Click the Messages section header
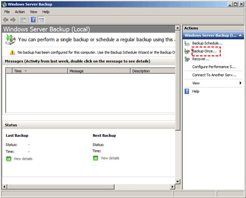The width and height of the screenshot is (246, 198). (89, 61)
